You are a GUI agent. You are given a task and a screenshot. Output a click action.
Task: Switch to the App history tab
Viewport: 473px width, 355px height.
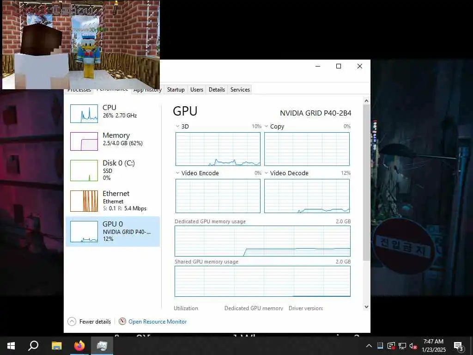coord(147,91)
